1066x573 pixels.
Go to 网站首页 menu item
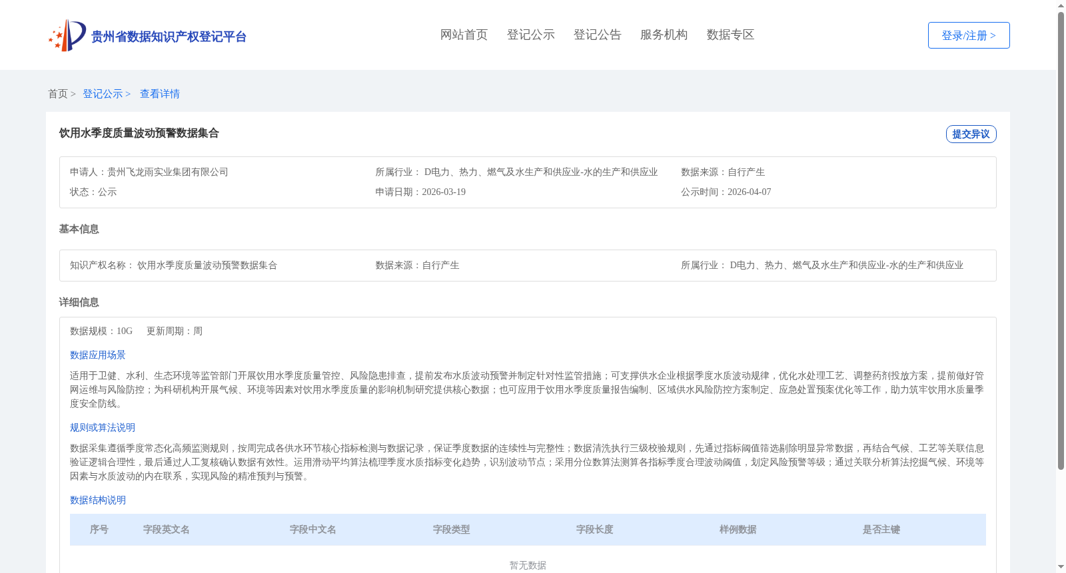pyautogui.click(x=464, y=35)
